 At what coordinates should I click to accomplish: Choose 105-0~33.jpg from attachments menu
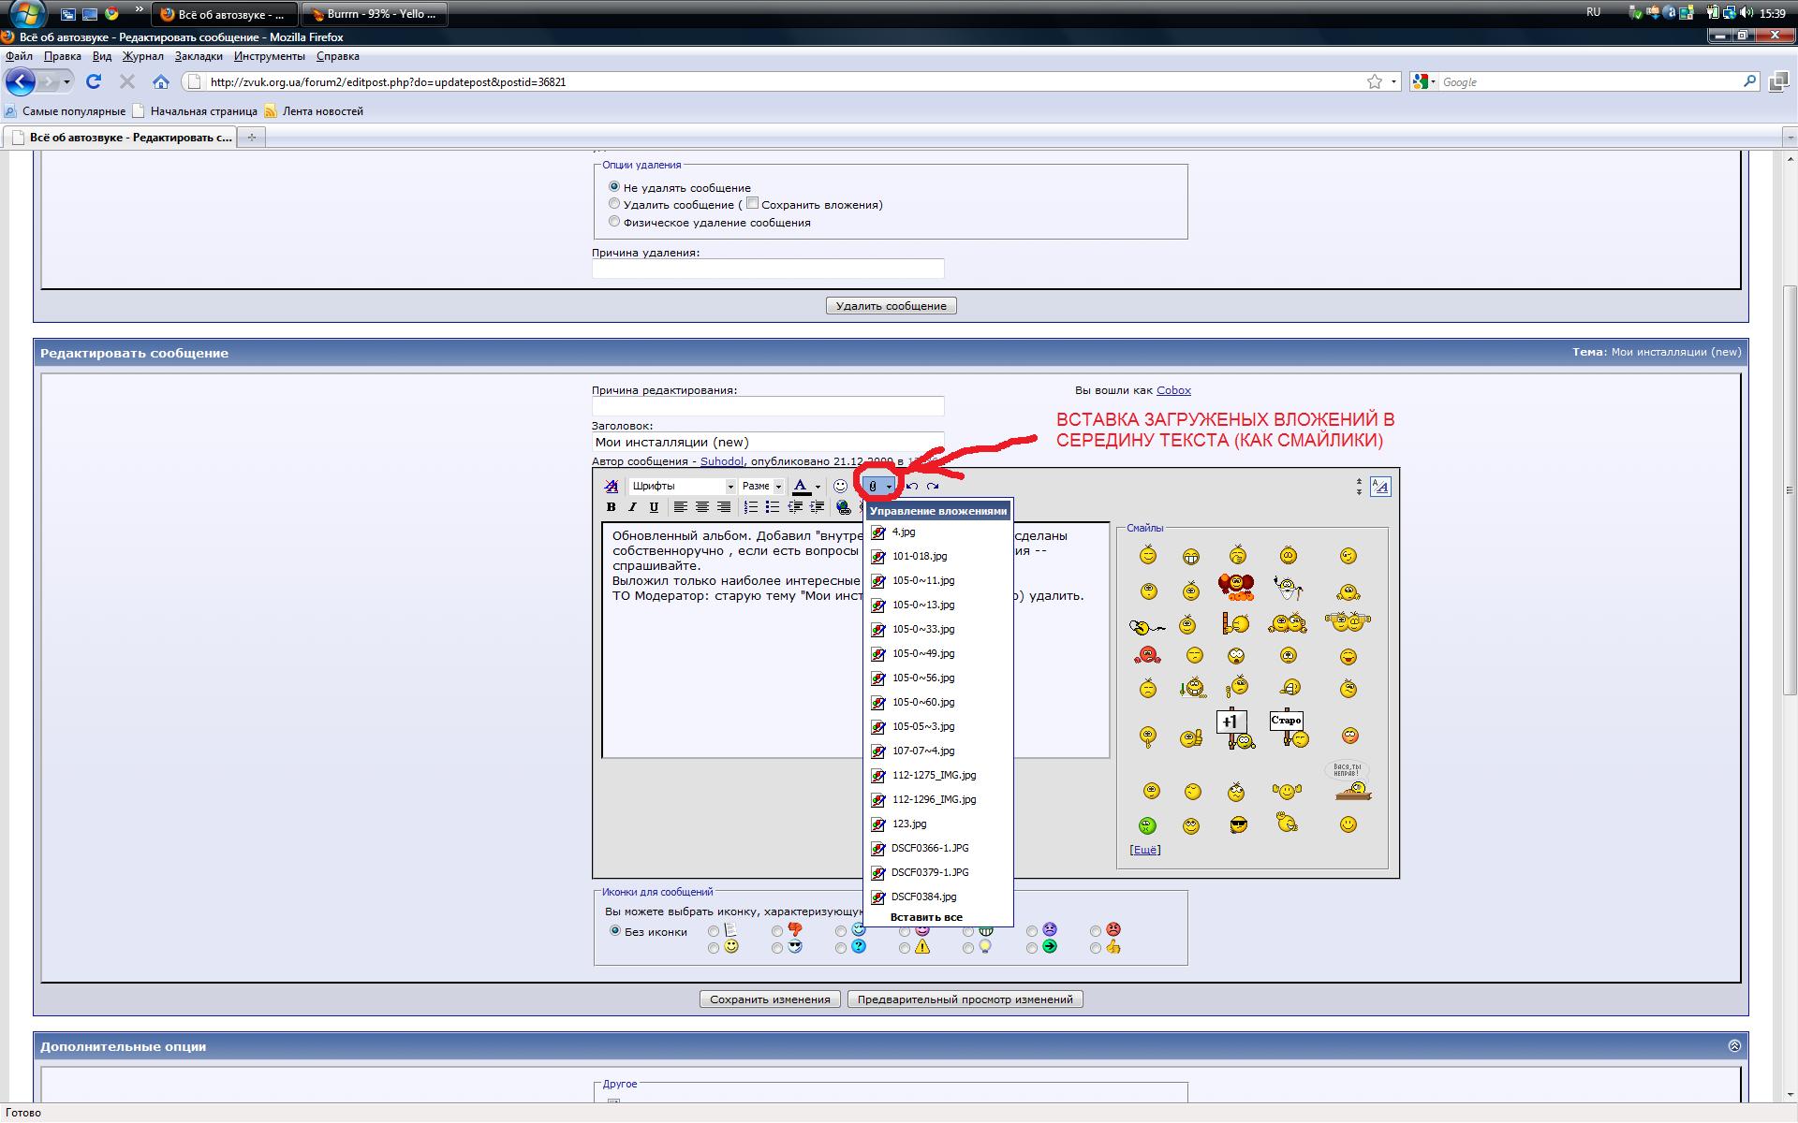922,629
